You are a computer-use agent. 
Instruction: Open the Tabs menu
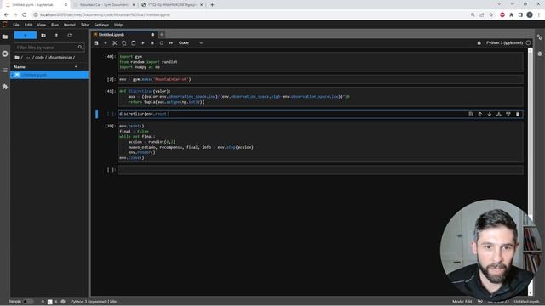click(x=85, y=25)
